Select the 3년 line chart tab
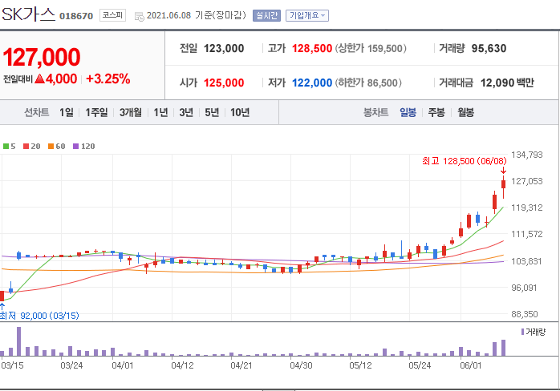This screenshot has width=560, height=391. coord(186,113)
